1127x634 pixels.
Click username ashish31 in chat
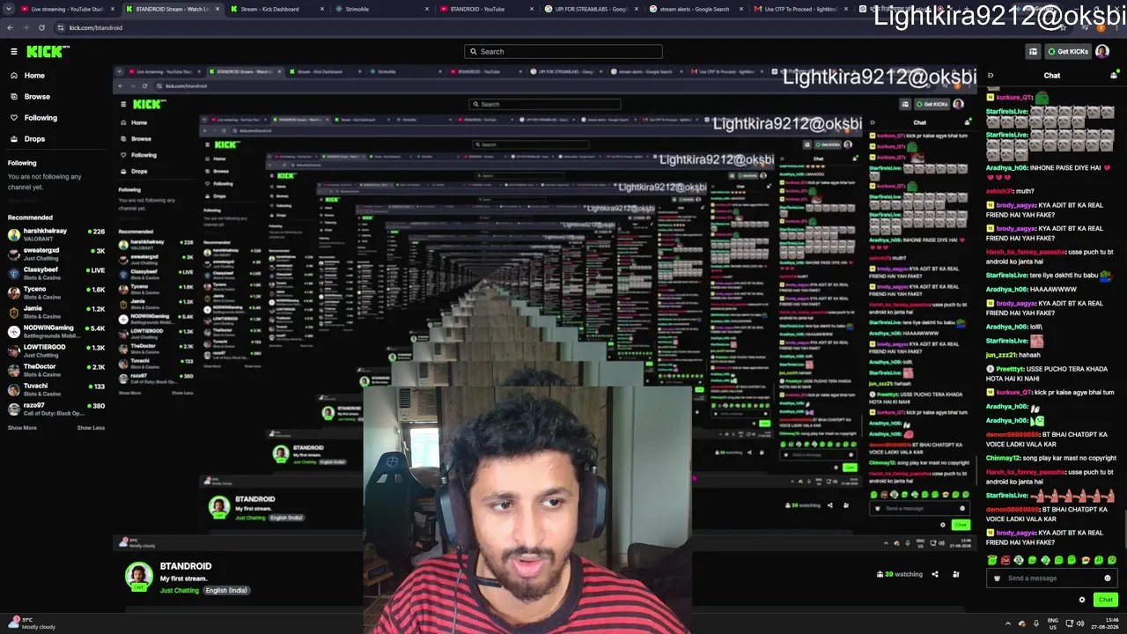click(x=1000, y=191)
